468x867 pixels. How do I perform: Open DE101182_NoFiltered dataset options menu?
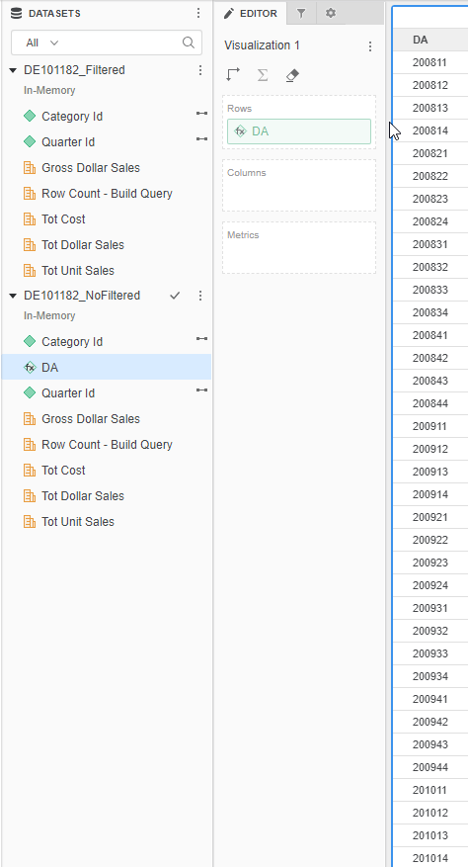click(x=200, y=296)
